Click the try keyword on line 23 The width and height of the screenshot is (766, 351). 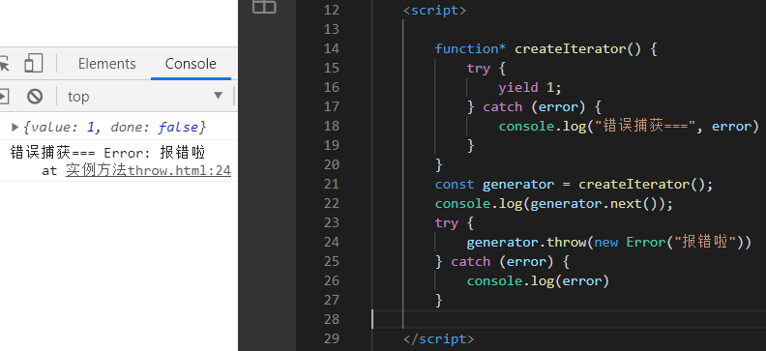coord(447,223)
